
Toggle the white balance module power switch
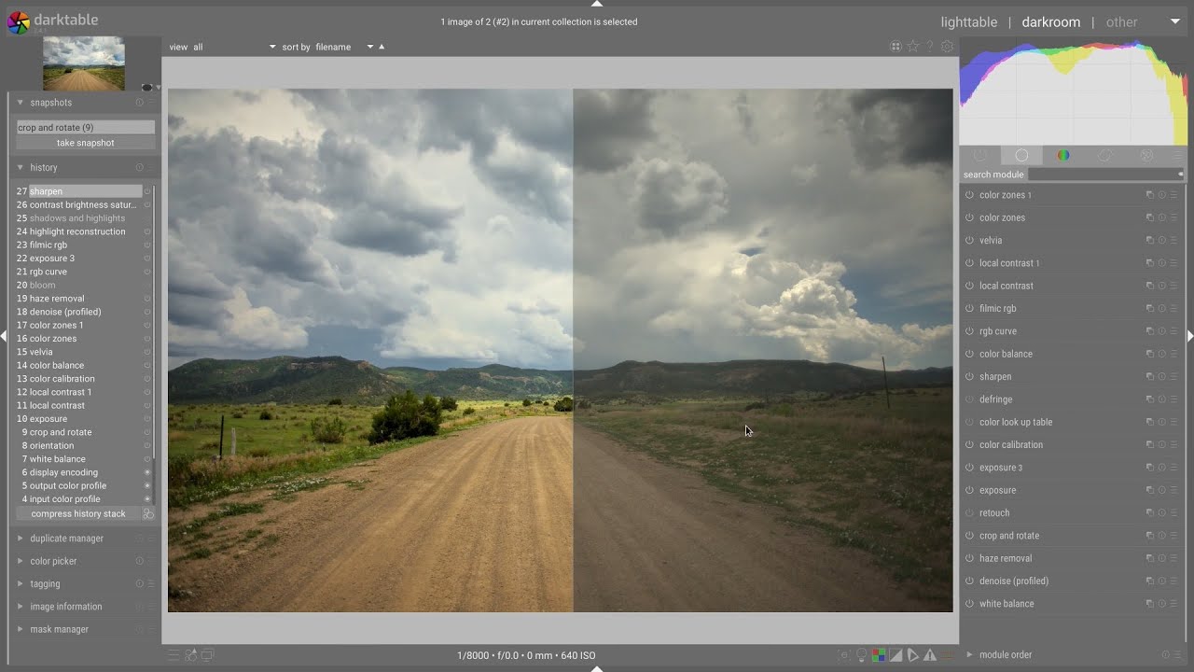[x=970, y=604]
